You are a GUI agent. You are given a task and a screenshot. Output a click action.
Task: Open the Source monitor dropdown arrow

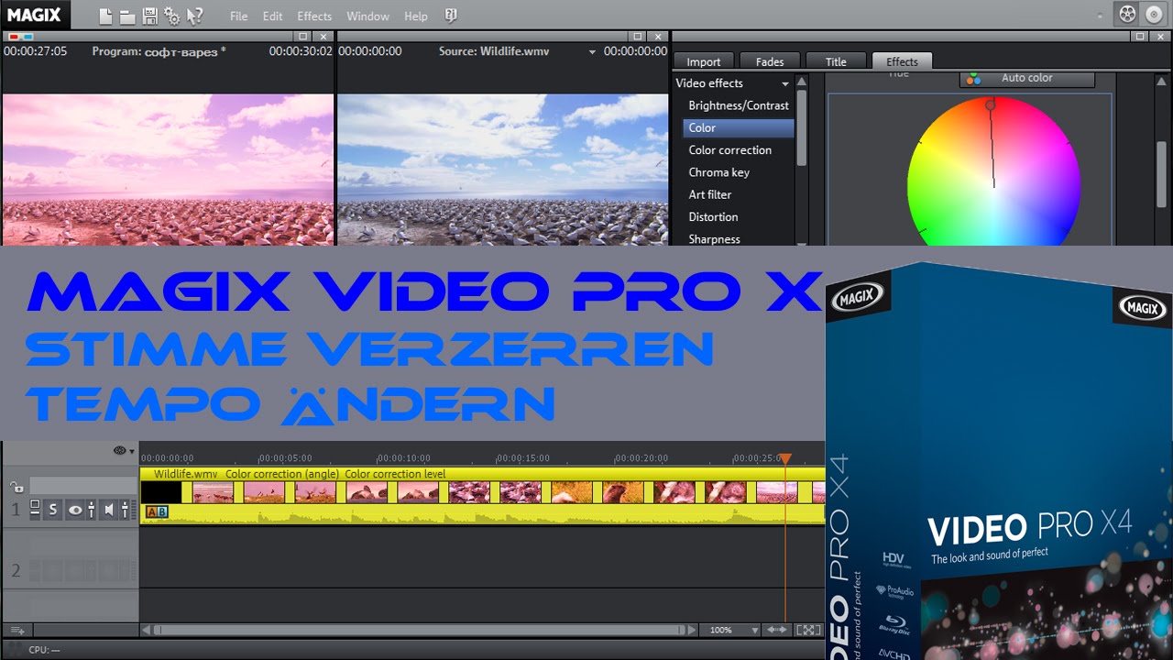click(x=593, y=52)
